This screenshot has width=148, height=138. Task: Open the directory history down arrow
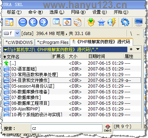[x=138, y=49]
